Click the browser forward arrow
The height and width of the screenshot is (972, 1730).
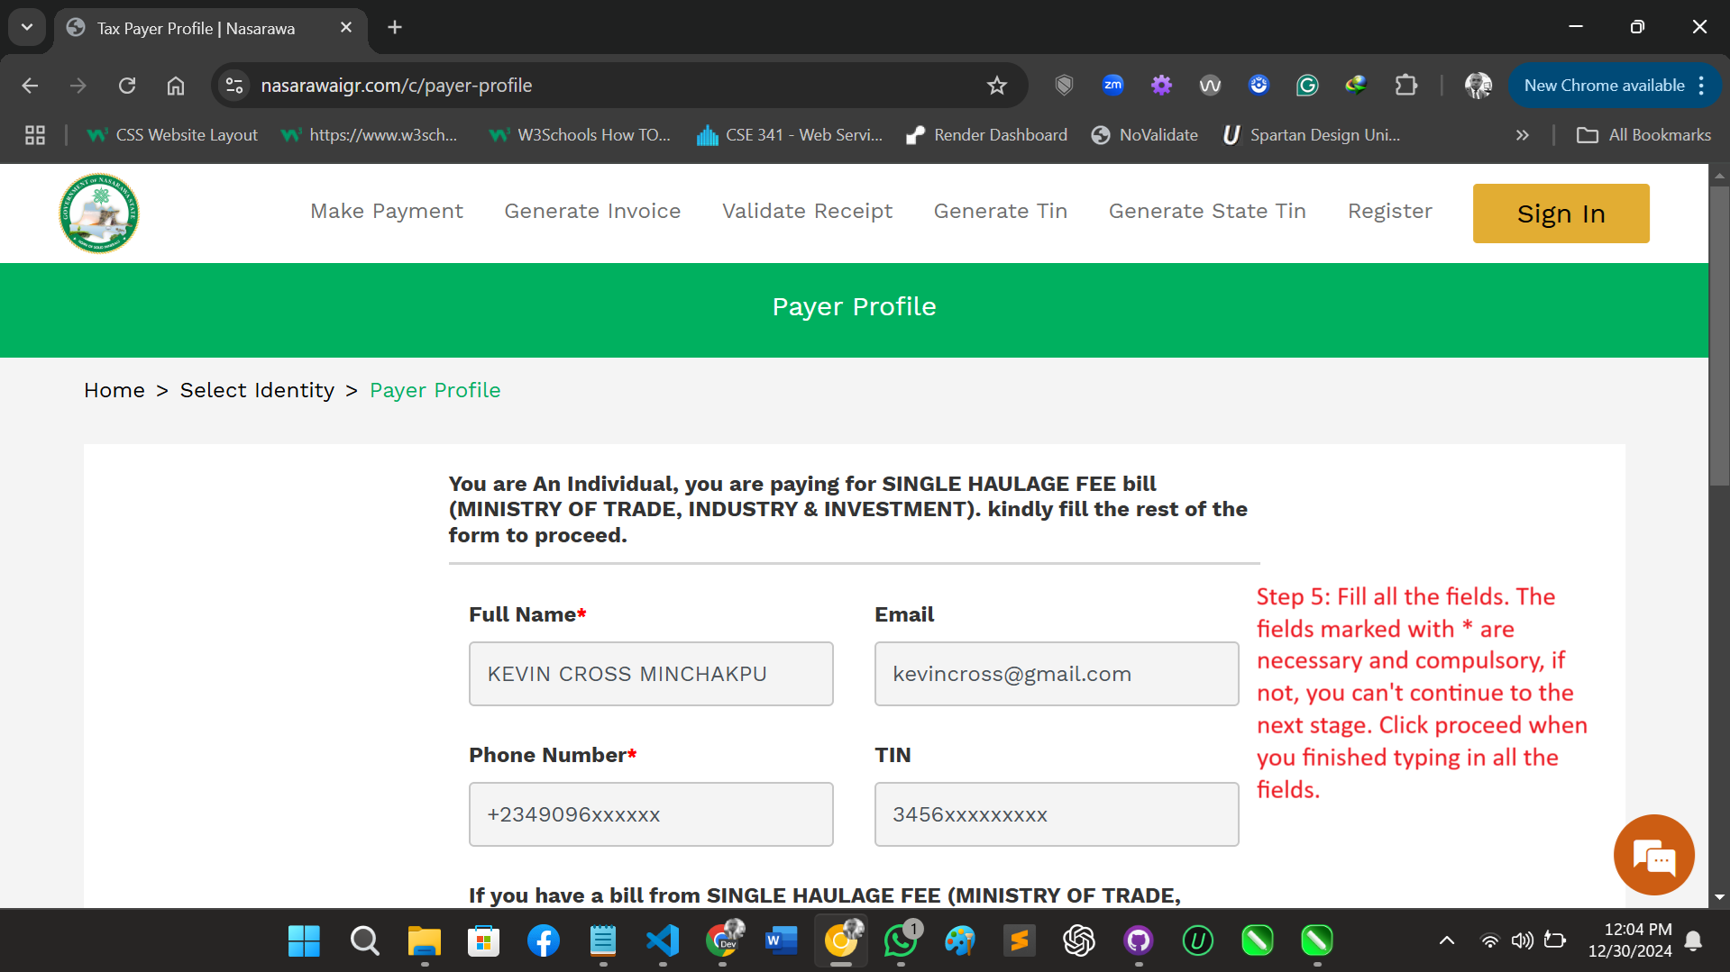[78, 86]
